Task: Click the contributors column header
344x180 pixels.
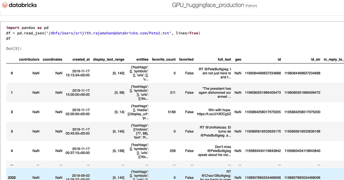Action: [29, 59]
